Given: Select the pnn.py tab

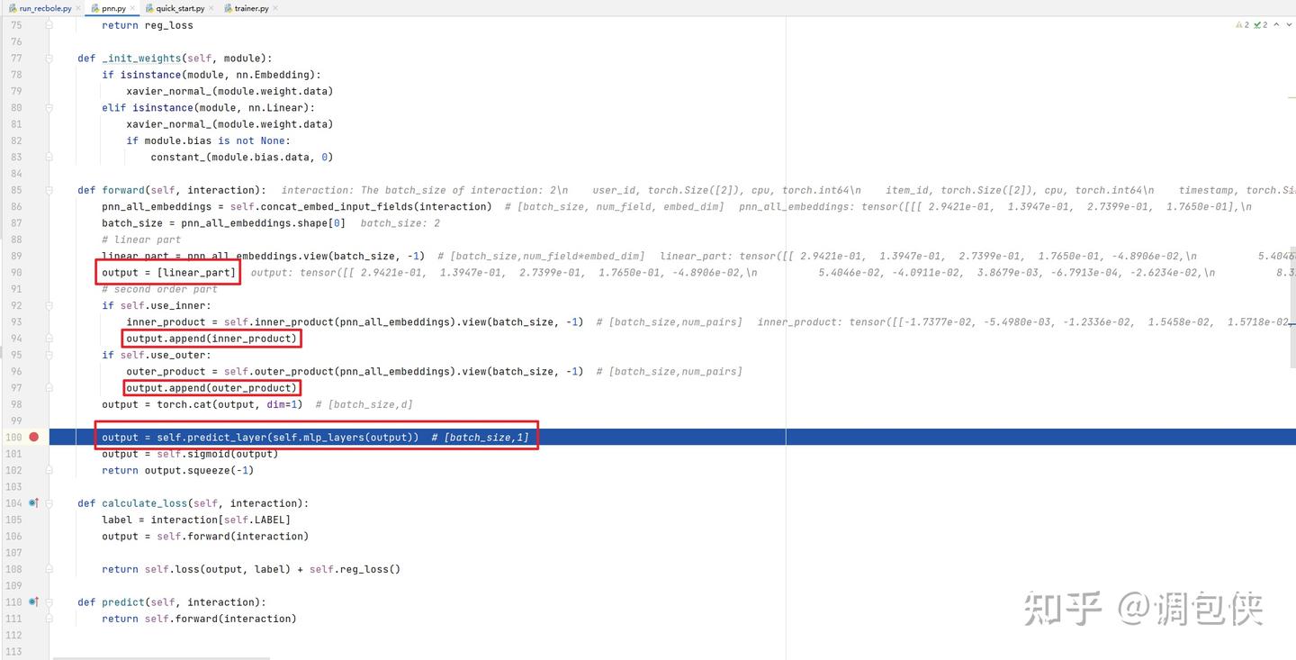Looking at the screenshot, I should point(113,8).
